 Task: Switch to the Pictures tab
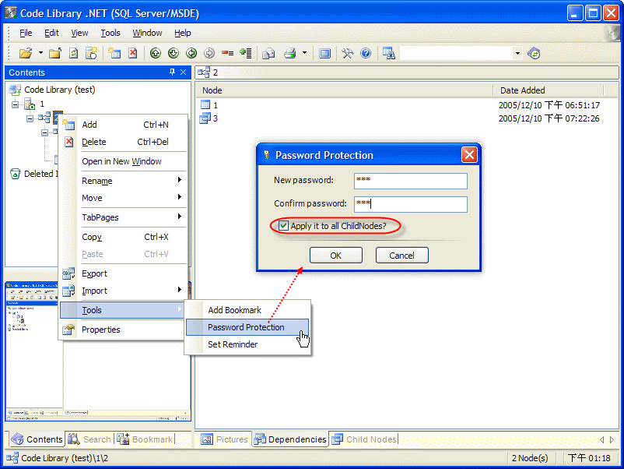click(224, 439)
